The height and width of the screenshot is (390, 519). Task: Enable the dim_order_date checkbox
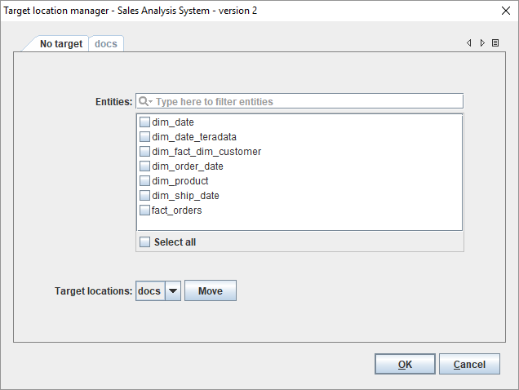click(144, 166)
